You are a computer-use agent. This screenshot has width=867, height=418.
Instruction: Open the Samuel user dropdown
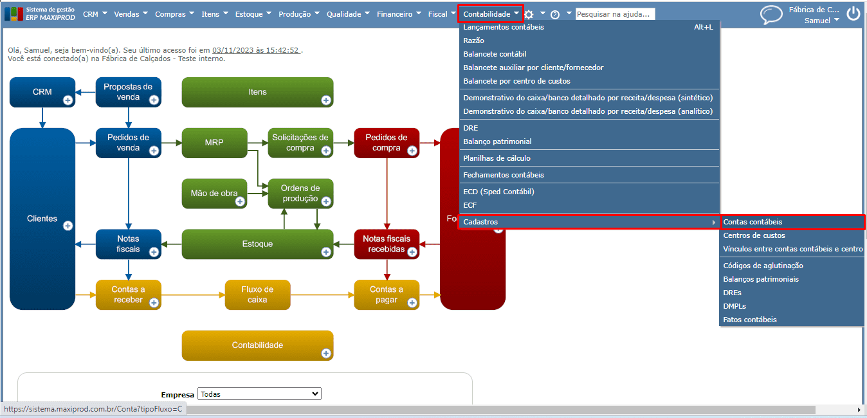[x=821, y=20]
